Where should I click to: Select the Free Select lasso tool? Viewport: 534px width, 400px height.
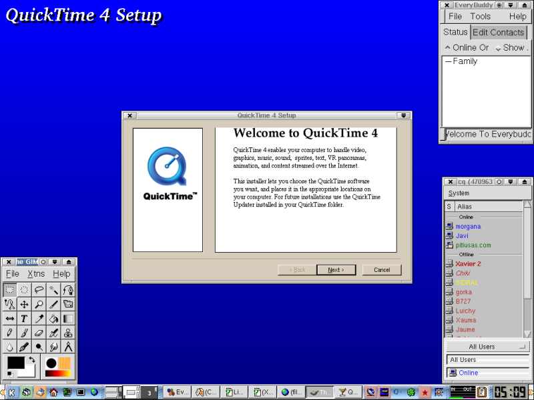click(39, 290)
